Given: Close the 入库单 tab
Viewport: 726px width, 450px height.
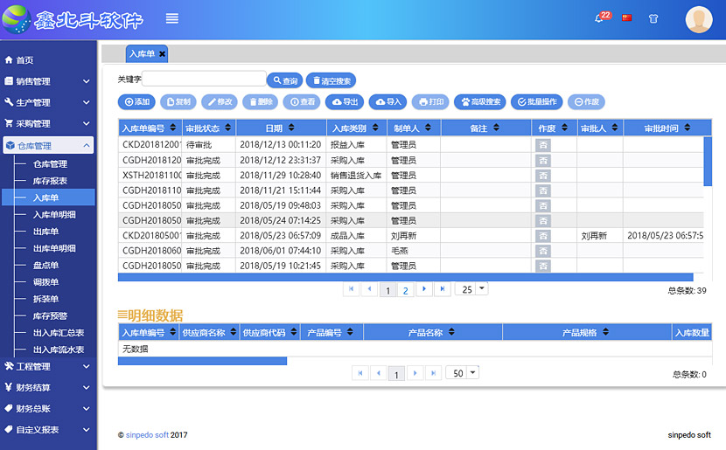Looking at the screenshot, I should 163,54.
